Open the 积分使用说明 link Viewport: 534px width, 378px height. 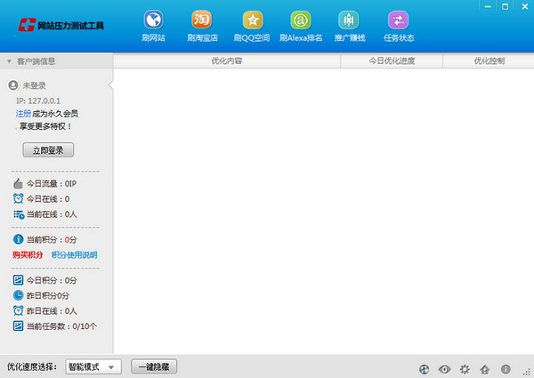[74, 255]
